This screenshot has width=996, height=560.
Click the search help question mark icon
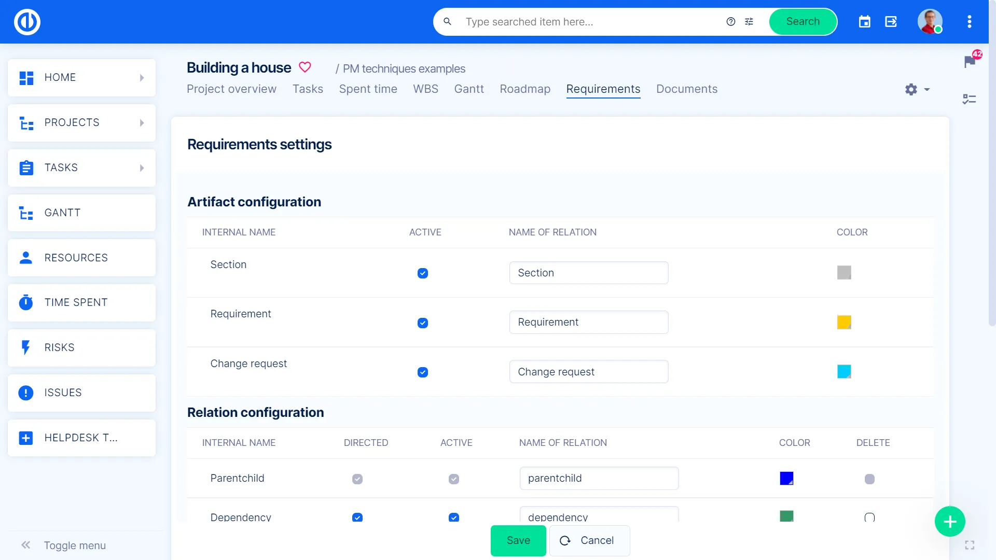click(731, 22)
